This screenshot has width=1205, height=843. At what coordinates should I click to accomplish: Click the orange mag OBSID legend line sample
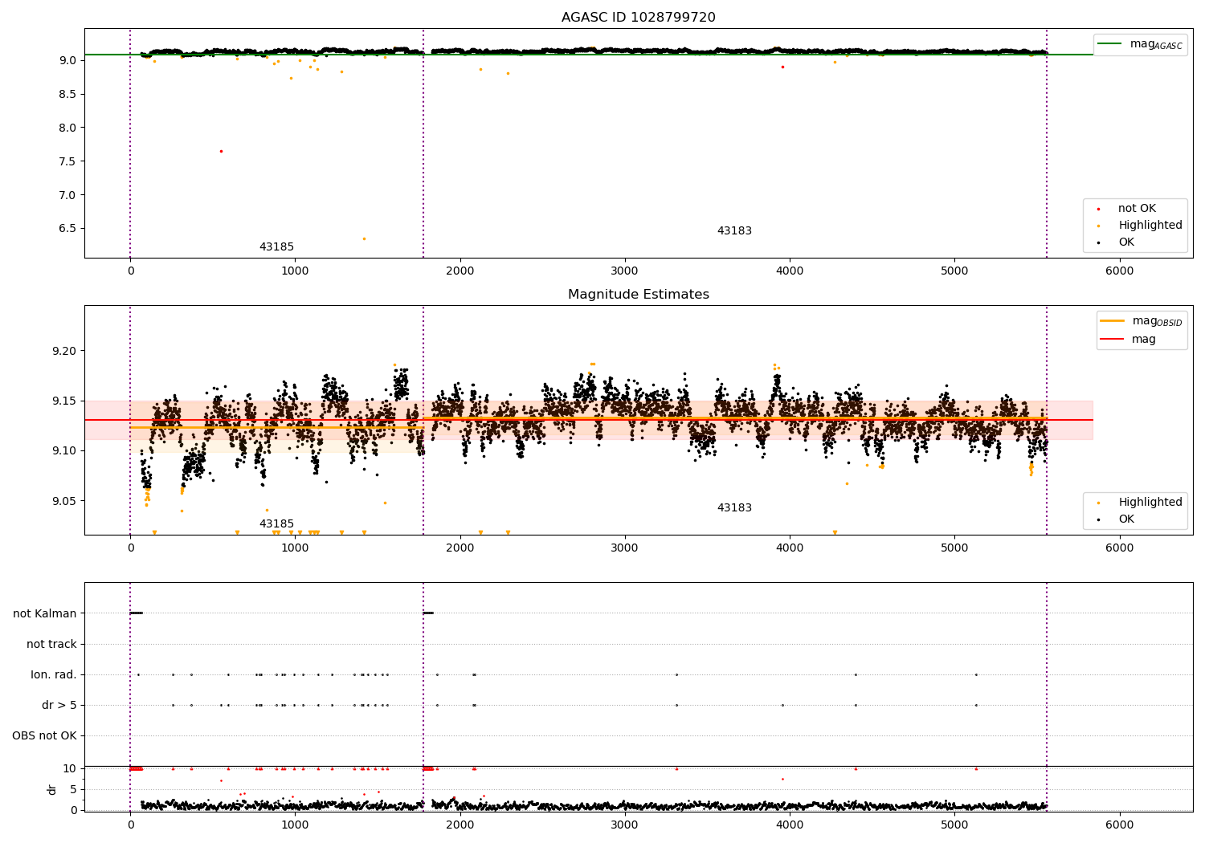click(x=1113, y=320)
